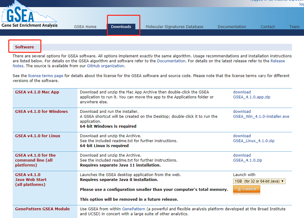Screen dimensions: 304x218
Task: Click the 'GSEA v4.1.0 for Linux' row title
Action: click(38, 136)
